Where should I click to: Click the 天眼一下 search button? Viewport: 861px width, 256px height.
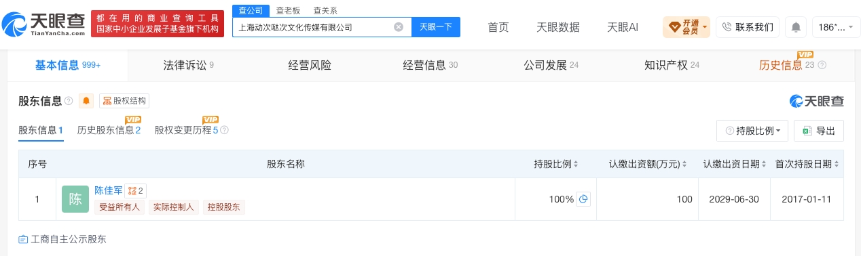click(x=436, y=27)
